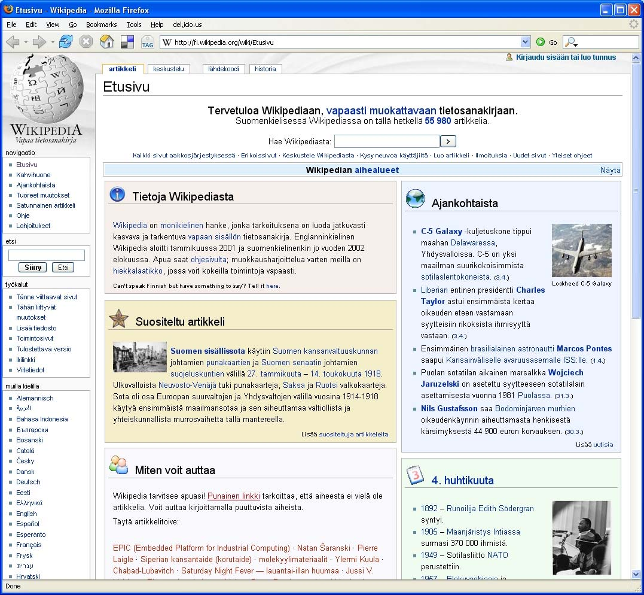
Task: Focus the sidebar etsi search box
Action: tap(47, 256)
